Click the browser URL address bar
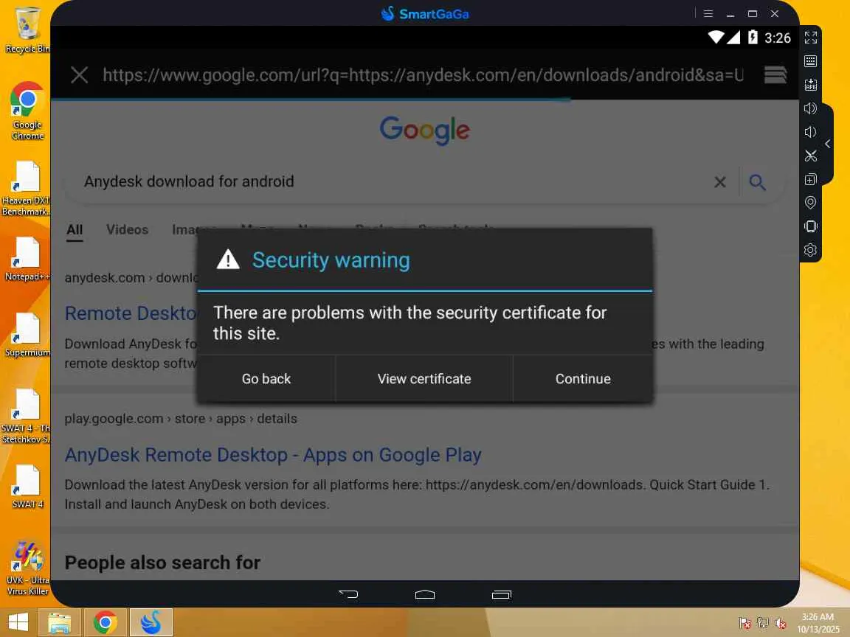The width and height of the screenshot is (850, 637). 423,74
